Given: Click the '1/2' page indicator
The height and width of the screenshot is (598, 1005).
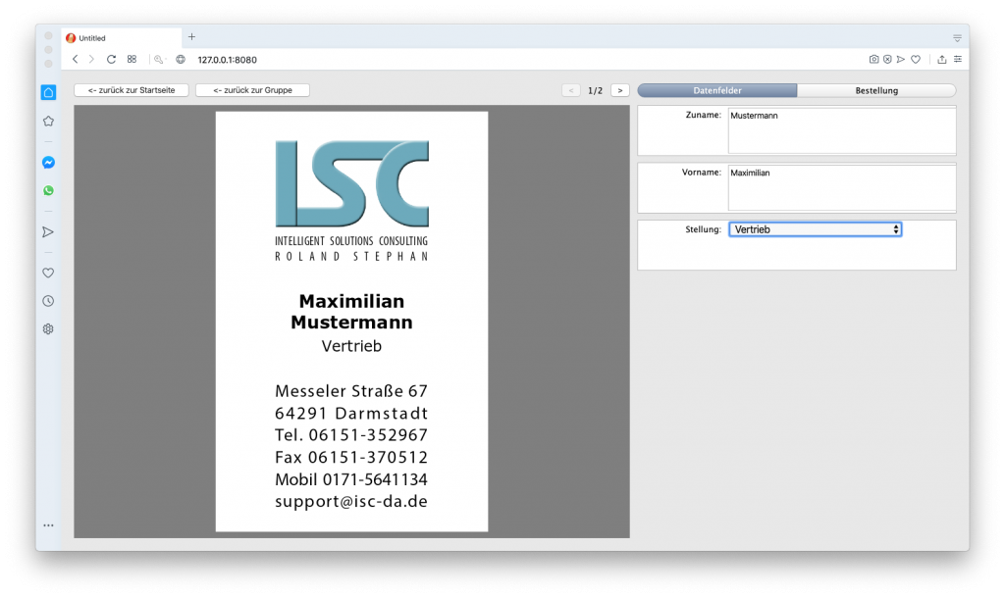Looking at the screenshot, I should click(x=596, y=90).
